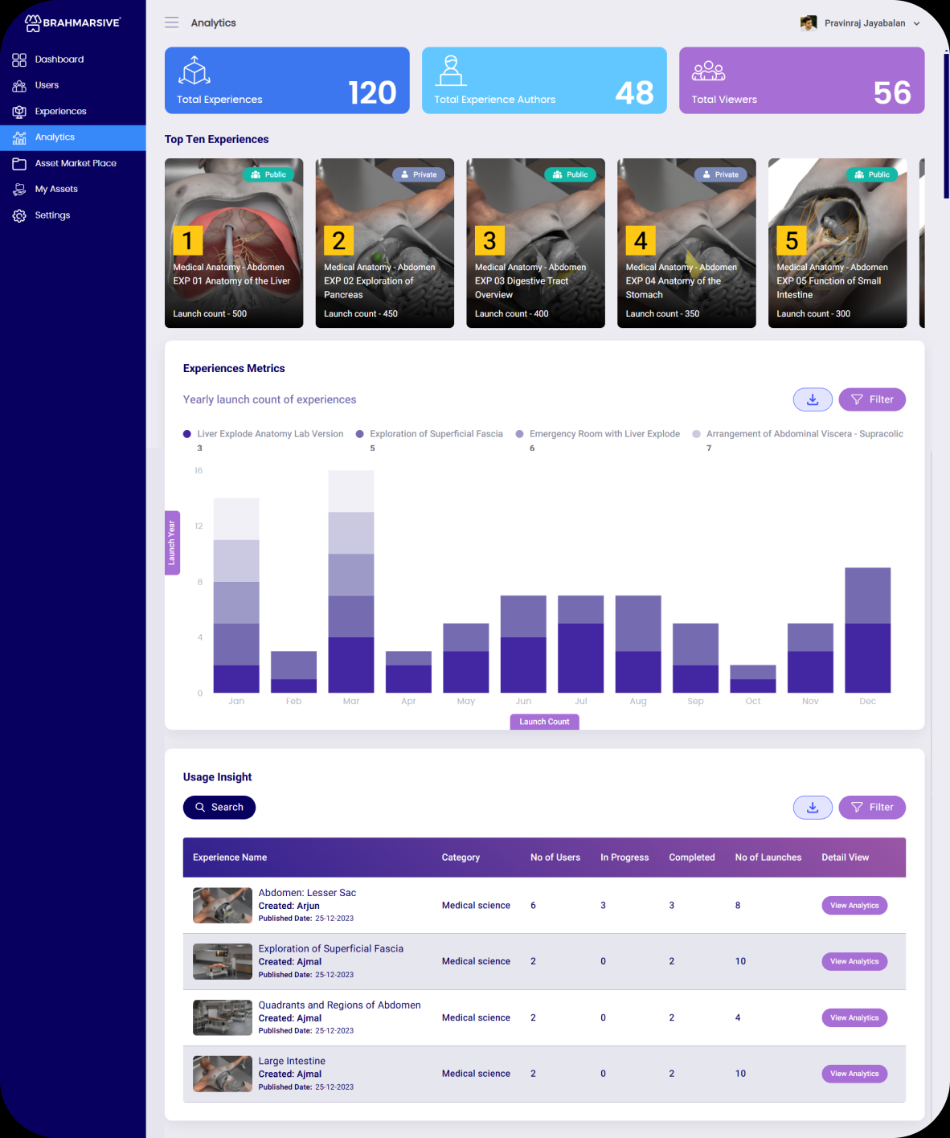Select the My Assets icon
The height and width of the screenshot is (1138, 950).
point(18,189)
